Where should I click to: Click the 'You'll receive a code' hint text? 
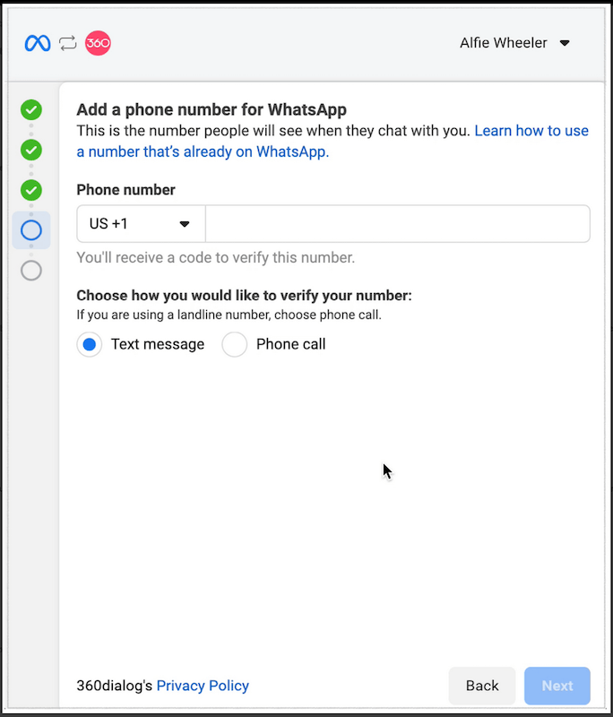(x=216, y=257)
